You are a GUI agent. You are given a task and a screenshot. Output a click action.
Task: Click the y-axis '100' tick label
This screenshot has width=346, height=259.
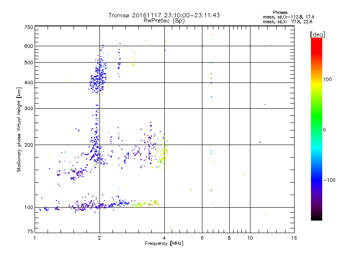[x=29, y=208]
